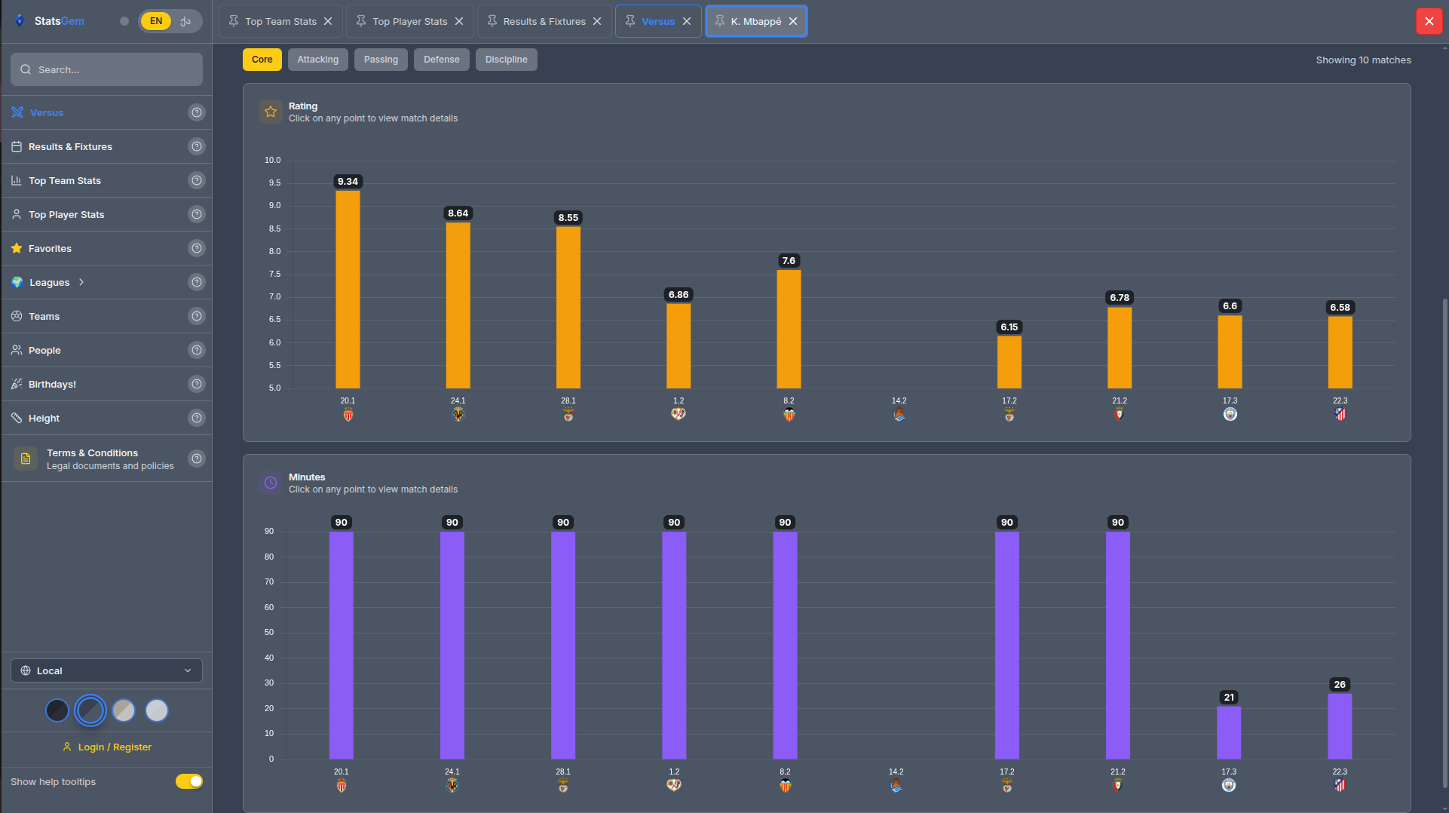
Task: Select the Attacking stats filter
Action: [317, 59]
